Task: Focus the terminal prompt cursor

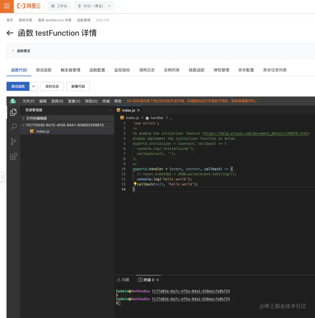Action: click(x=119, y=303)
